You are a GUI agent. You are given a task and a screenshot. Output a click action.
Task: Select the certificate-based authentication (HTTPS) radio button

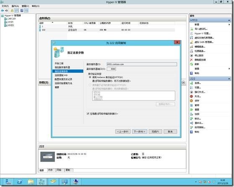pos(90,85)
